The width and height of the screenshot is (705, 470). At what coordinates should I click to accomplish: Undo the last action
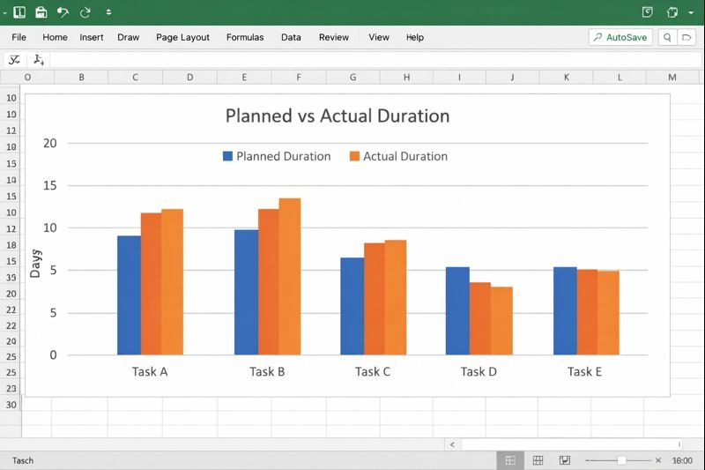pos(63,12)
